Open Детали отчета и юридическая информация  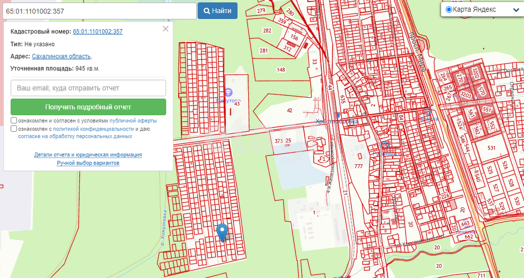click(x=88, y=155)
